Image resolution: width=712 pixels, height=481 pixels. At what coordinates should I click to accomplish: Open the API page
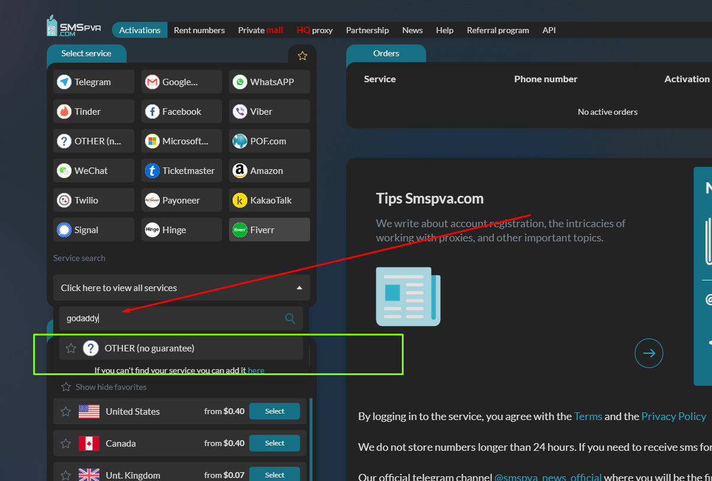(x=549, y=30)
